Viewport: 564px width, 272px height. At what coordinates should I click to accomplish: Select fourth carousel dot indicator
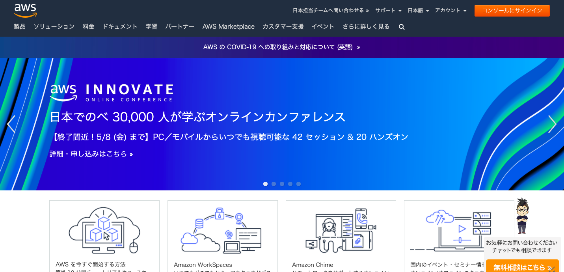[290, 184]
